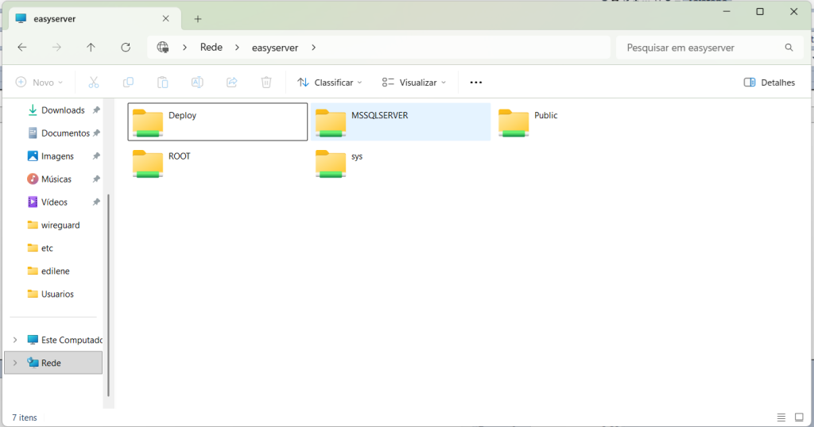Image resolution: width=814 pixels, height=427 pixels.
Task: Click the Cut scissors icon
Action: 93,83
